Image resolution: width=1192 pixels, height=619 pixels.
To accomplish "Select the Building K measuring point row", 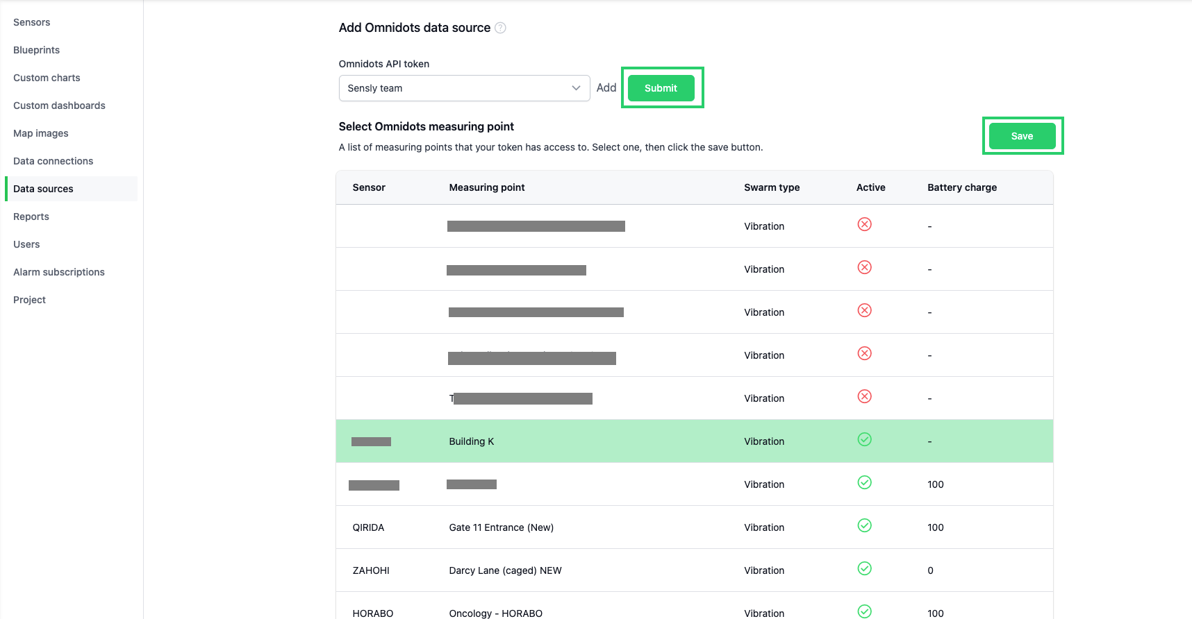I will tap(695, 441).
